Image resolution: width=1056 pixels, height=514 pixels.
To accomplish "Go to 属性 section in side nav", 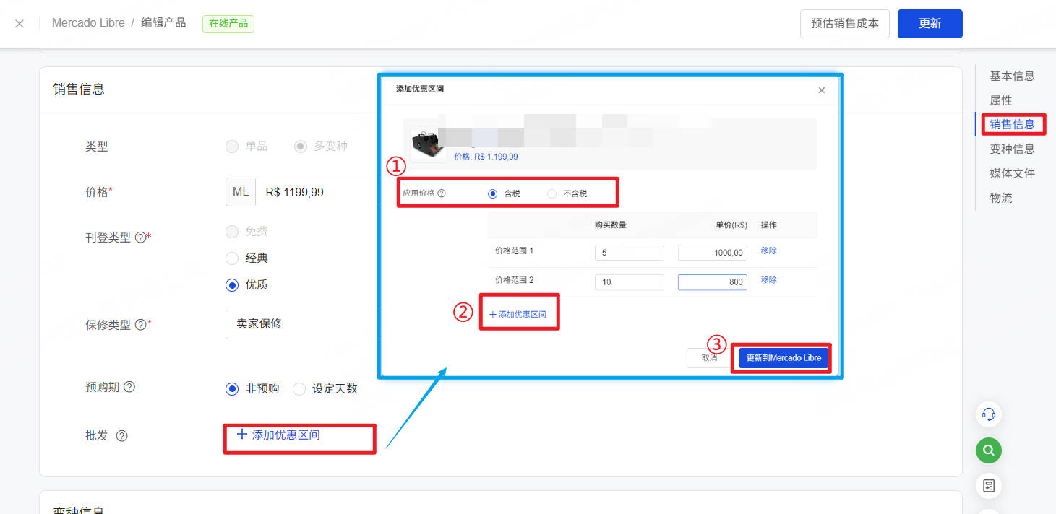I will point(1001,100).
